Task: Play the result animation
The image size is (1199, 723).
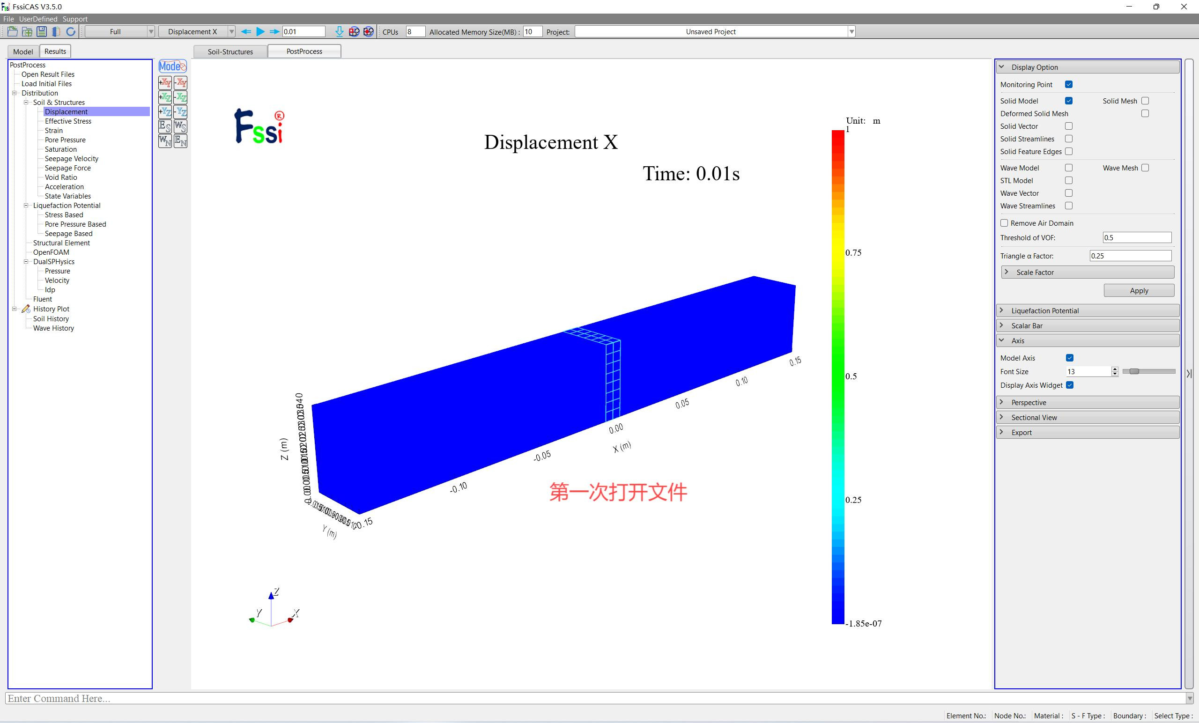Action: tap(260, 32)
